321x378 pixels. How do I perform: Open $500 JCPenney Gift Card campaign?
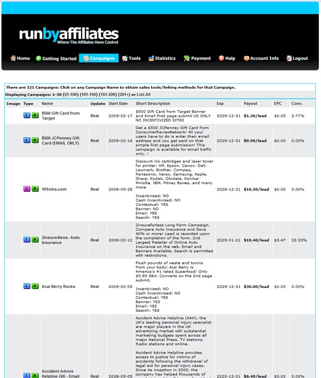[x=61, y=140]
